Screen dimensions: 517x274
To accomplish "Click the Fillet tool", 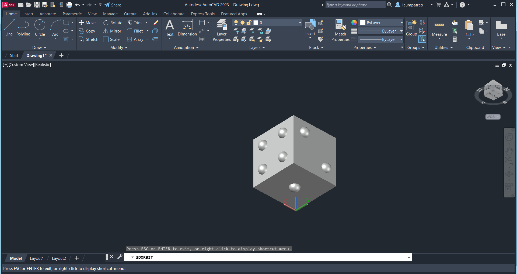I will pos(135,31).
